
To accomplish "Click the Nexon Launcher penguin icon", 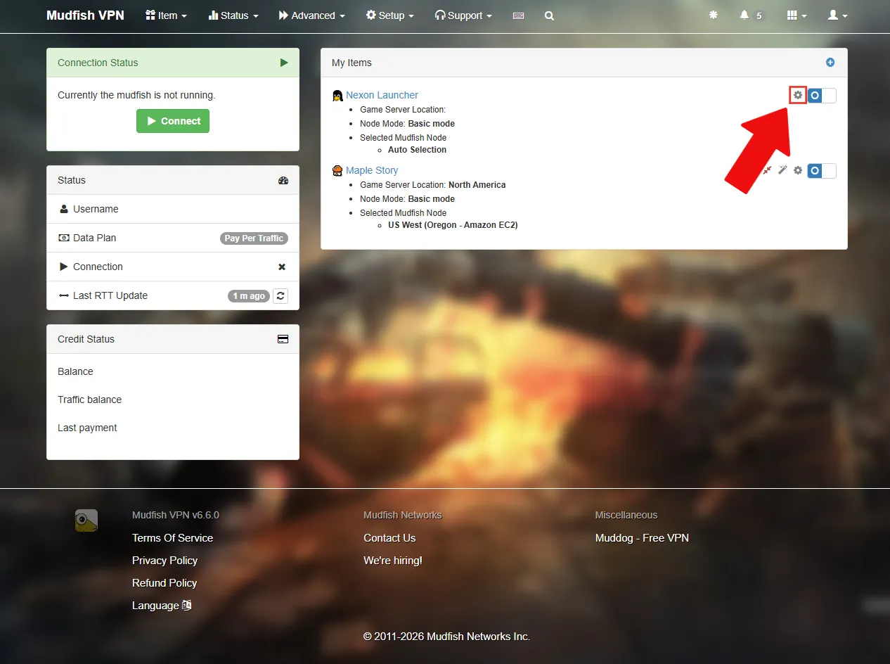I will tap(337, 95).
